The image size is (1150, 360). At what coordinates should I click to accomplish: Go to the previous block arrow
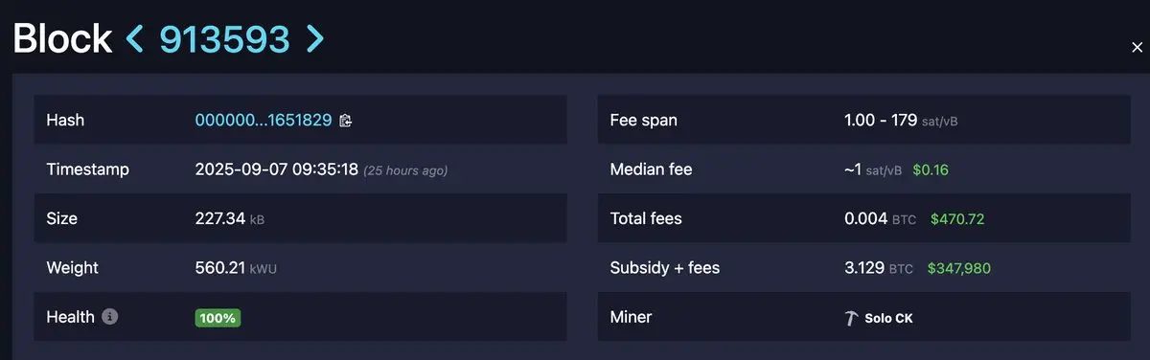pyautogui.click(x=135, y=38)
